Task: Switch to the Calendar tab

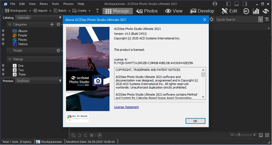Action: 23,18
